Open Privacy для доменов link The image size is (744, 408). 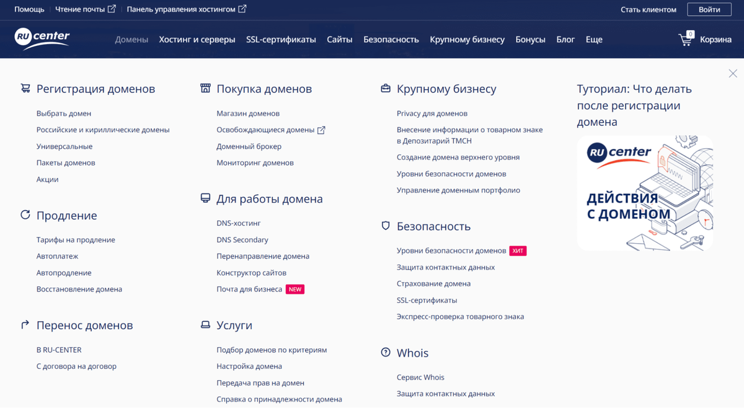point(432,113)
